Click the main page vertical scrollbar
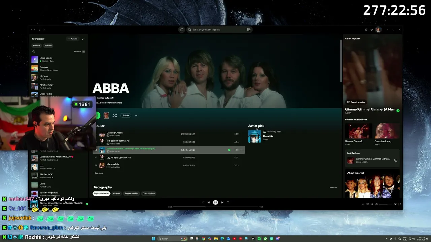 pos(341,61)
